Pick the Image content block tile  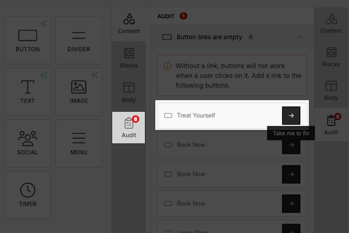click(79, 91)
